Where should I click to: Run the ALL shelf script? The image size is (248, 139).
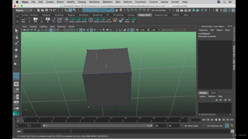tap(133, 20)
